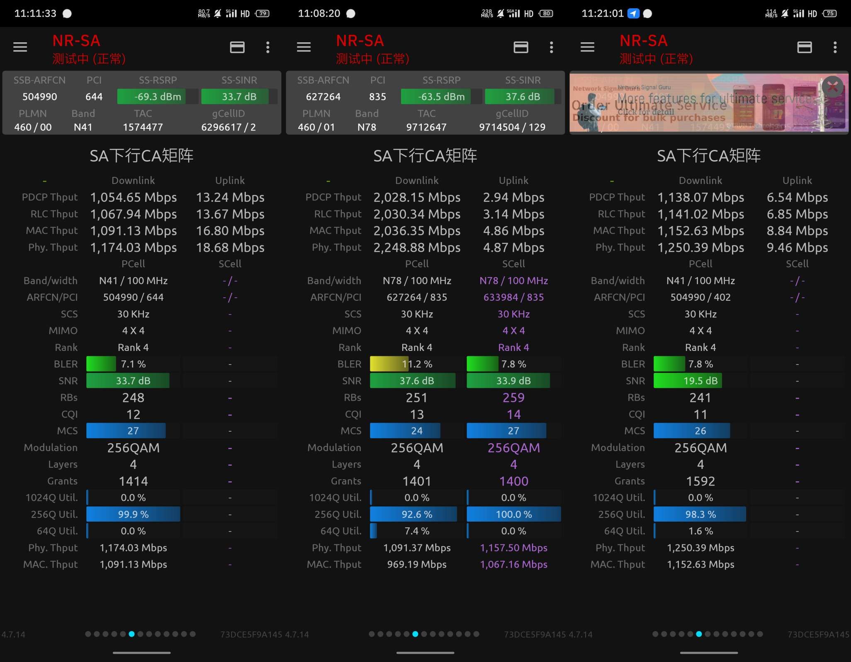This screenshot has width=851, height=662.
Task: Open three-dot overflow menu in right screen
Action: pos(835,47)
